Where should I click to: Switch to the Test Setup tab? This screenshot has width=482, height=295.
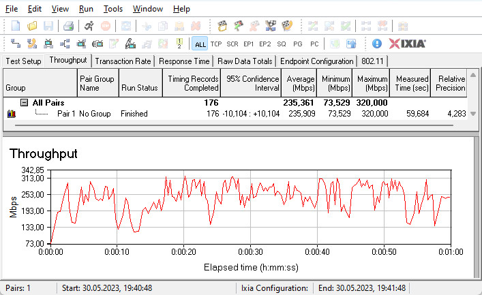point(23,61)
